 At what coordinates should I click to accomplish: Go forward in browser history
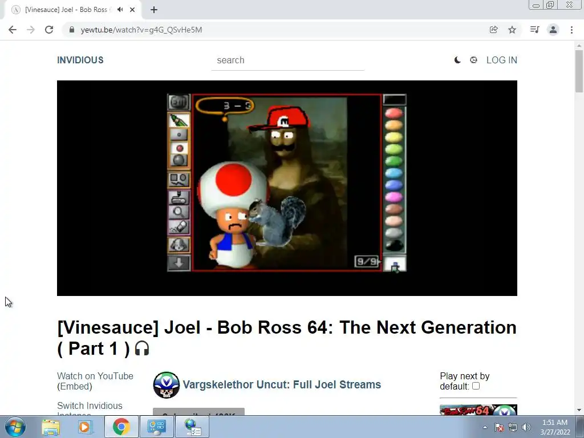pos(31,30)
